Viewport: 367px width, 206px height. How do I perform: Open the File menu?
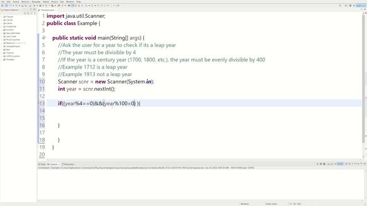coord(2,2)
